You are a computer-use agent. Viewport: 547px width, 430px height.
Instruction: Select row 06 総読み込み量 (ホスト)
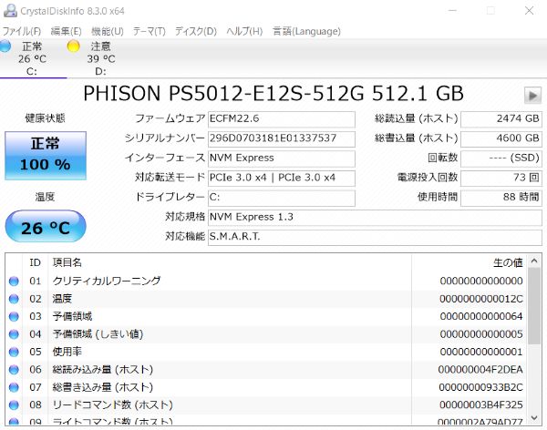click(x=266, y=370)
